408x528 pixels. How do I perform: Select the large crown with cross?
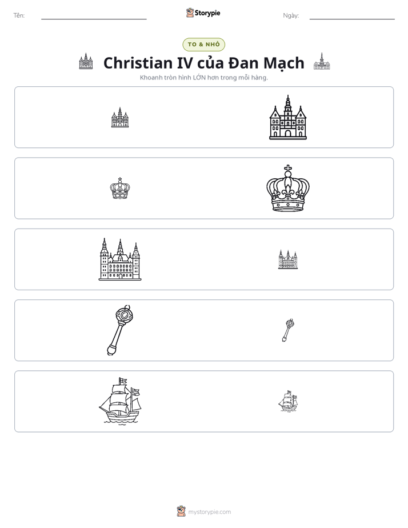[x=288, y=188]
